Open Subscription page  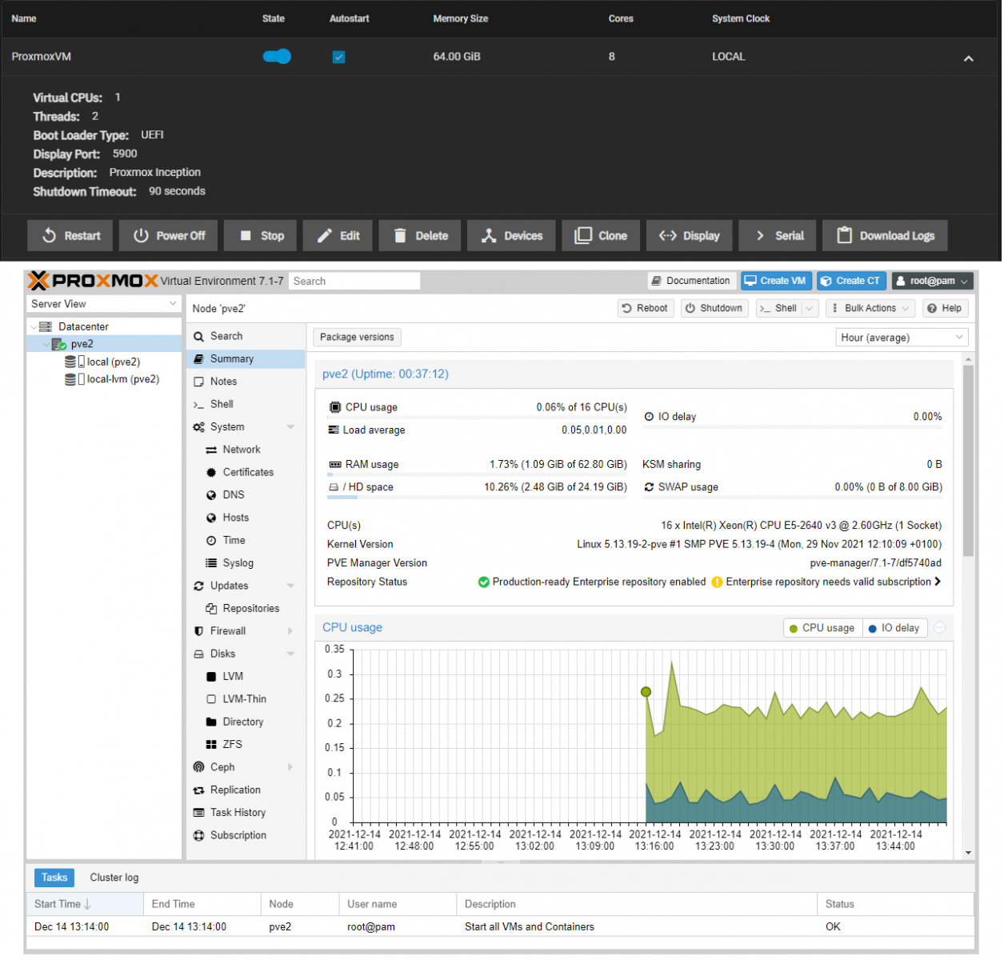click(246, 836)
